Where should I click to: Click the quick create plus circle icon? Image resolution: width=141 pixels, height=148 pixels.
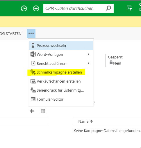click(36, 8)
